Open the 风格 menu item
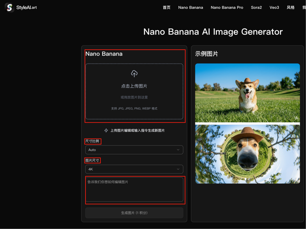Screen dimensions: 306x229 290,8
